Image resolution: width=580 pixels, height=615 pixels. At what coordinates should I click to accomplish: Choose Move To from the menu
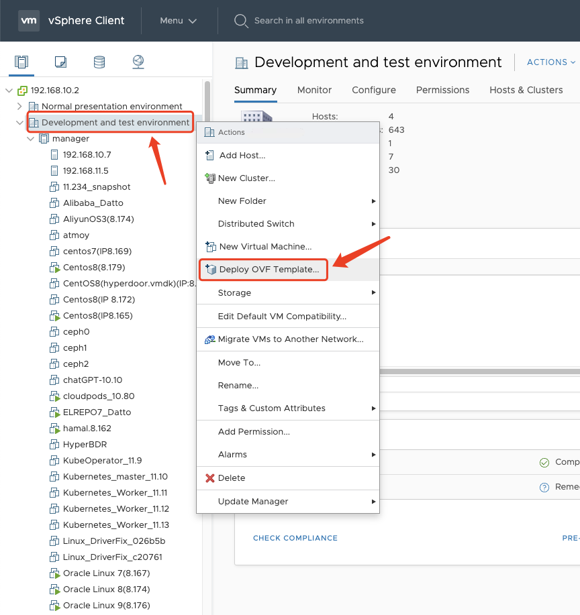tap(288, 363)
